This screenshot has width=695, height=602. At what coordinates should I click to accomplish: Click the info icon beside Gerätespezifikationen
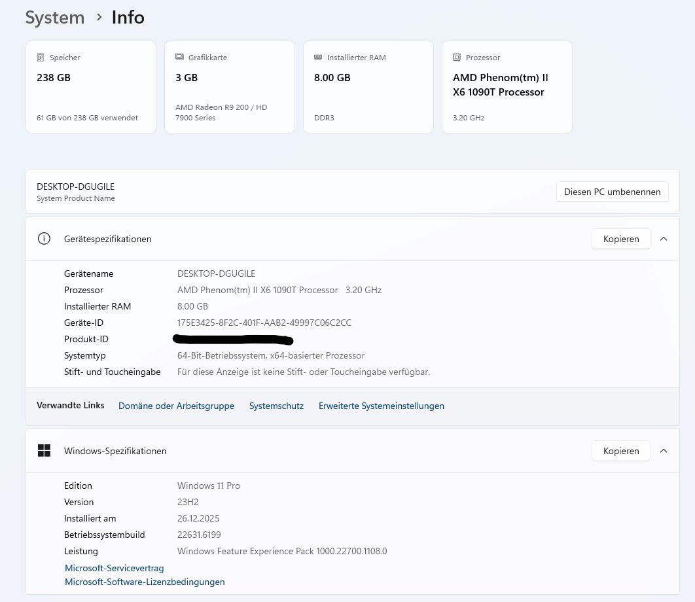[x=44, y=238]
